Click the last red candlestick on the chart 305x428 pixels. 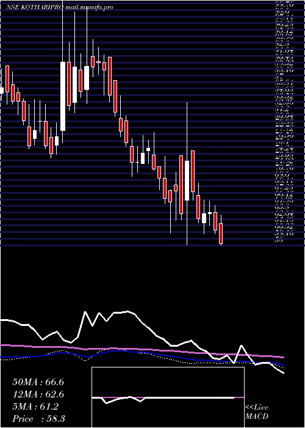[221, 234]
